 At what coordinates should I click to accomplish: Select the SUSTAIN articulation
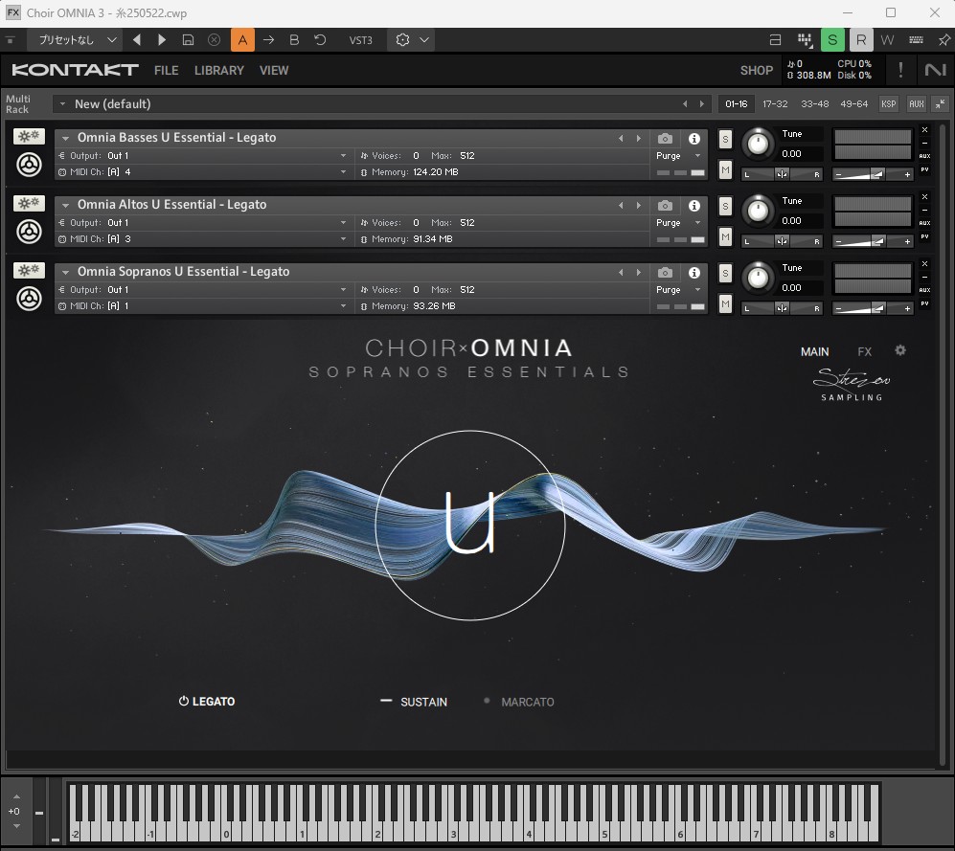[x=423, y=702]
